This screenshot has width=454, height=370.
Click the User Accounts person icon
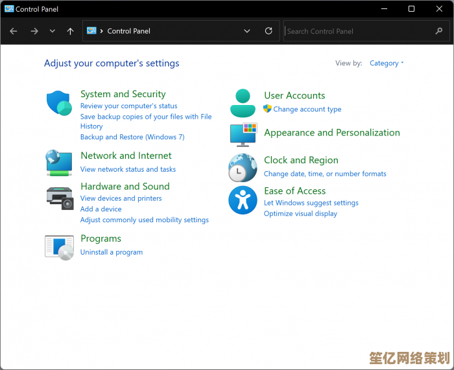(243, 102)
